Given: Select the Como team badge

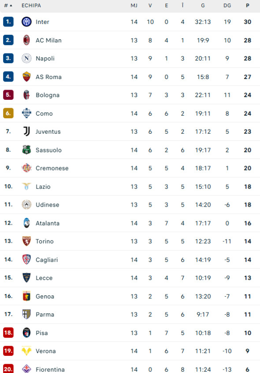Looking at the screenshot, I should coord(26,113).
